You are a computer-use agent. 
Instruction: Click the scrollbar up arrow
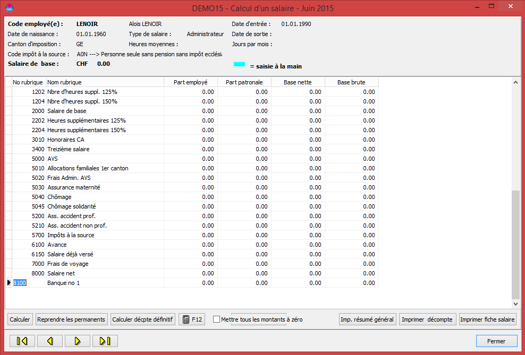pyautogui.click(x=515, y=82)
